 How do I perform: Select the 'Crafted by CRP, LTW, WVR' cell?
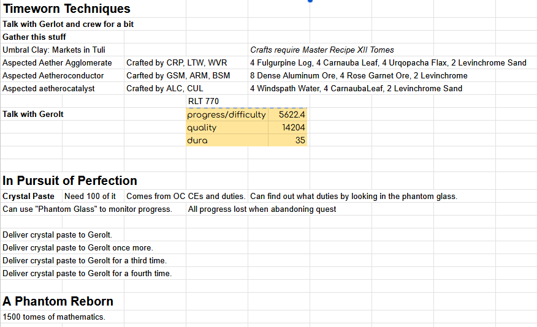(177, 63)
